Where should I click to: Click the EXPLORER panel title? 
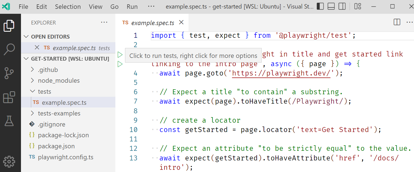[43, 23]
